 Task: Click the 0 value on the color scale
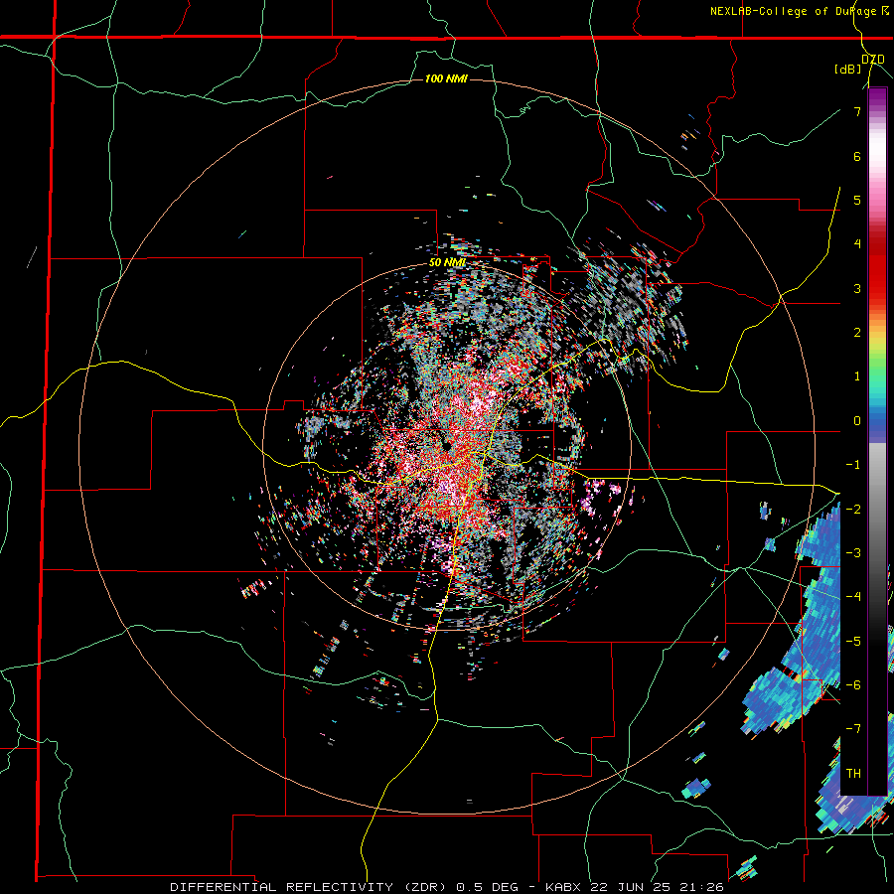click(857, 421)
